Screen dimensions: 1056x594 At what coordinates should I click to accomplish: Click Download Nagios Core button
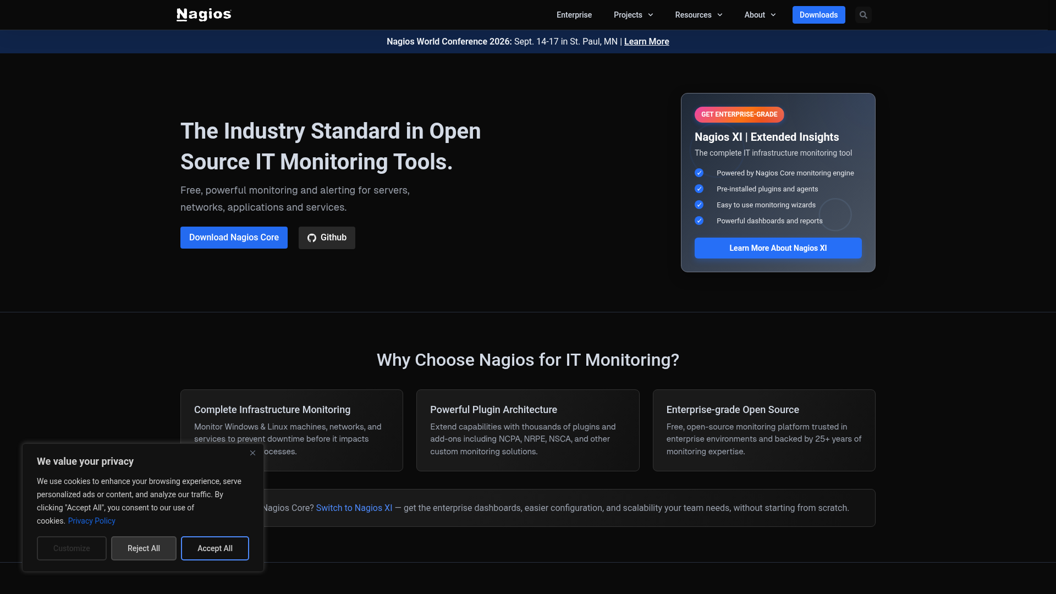pyautogui.click(x=234, y=238)
